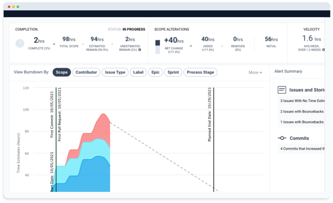Click the Issues and Stories heading

pyautogui.click(x=307, y=90)
